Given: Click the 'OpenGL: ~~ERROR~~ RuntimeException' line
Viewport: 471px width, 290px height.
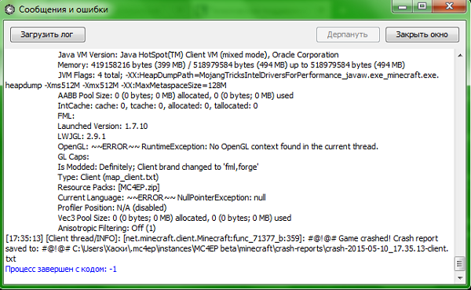Looking at the screenshot, I should [217, 146].
